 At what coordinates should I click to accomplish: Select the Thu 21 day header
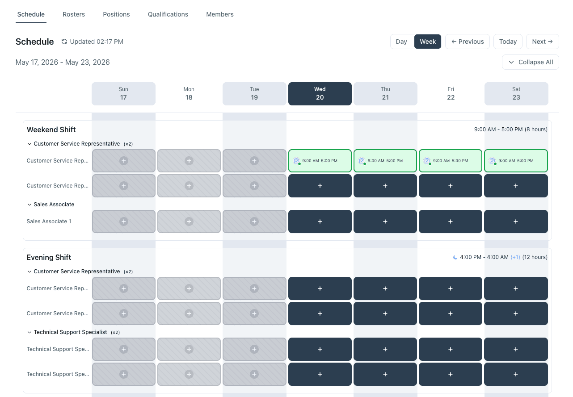(385, 94)
